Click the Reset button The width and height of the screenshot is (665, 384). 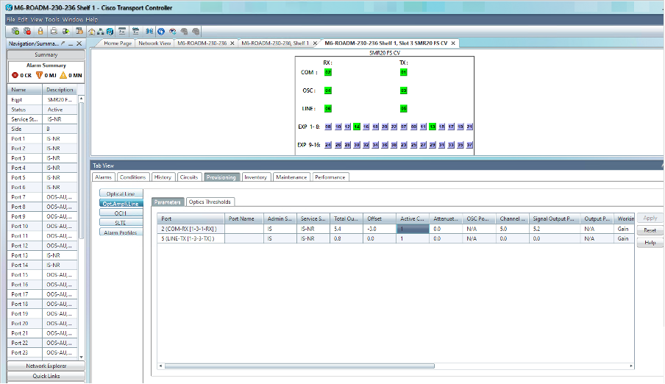[x=650, y=230]
